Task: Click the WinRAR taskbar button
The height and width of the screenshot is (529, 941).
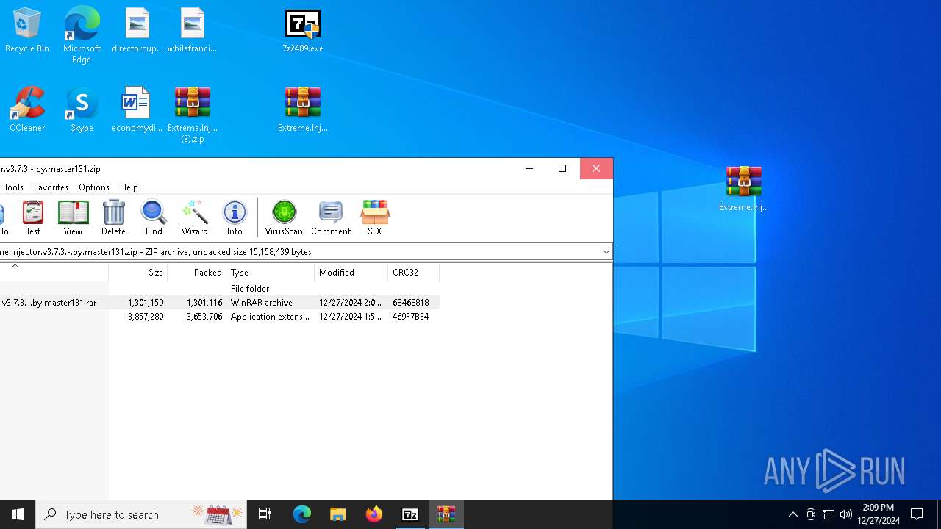Action: [446, 514]
